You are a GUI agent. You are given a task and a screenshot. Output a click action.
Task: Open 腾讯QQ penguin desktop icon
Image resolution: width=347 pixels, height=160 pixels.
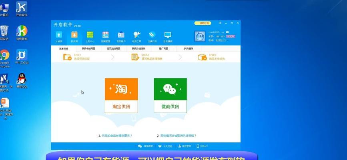click(x=22, y=80)
